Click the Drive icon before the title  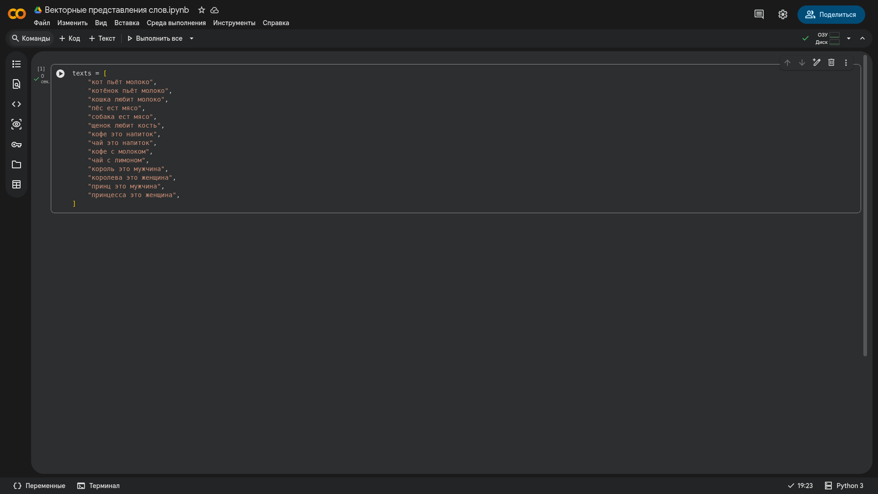(x=38, y=10)
